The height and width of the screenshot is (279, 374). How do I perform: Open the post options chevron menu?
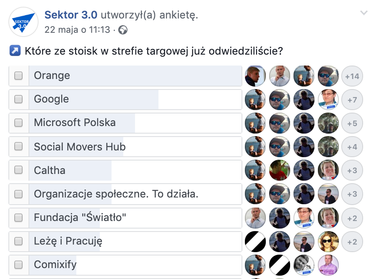(x=364, y=13)
